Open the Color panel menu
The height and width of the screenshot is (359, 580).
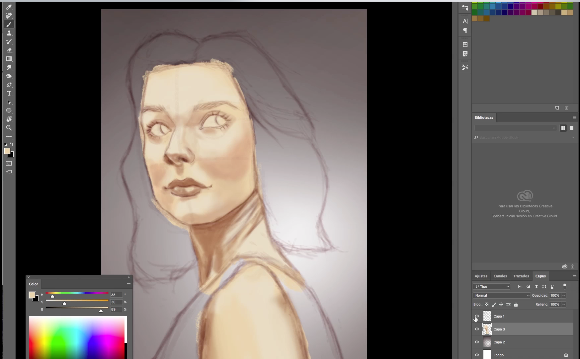(x=129, y=284)
